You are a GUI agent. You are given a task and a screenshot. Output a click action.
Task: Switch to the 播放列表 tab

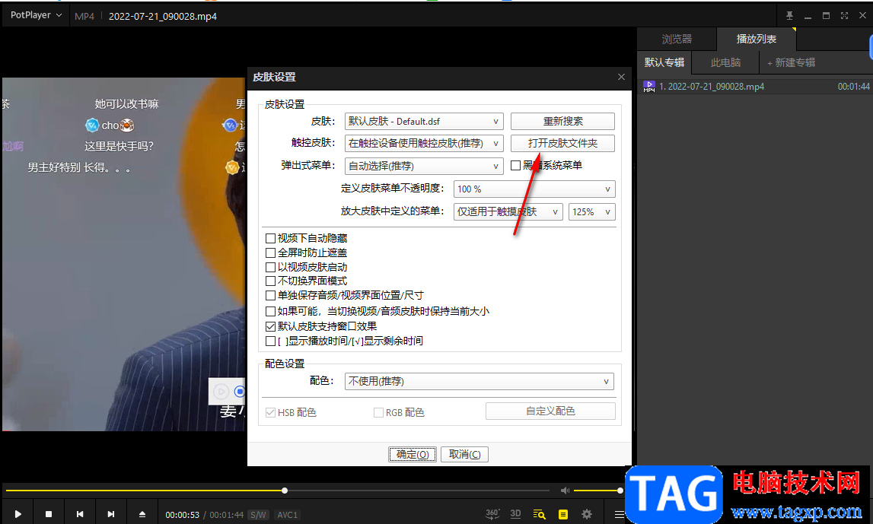756,39
